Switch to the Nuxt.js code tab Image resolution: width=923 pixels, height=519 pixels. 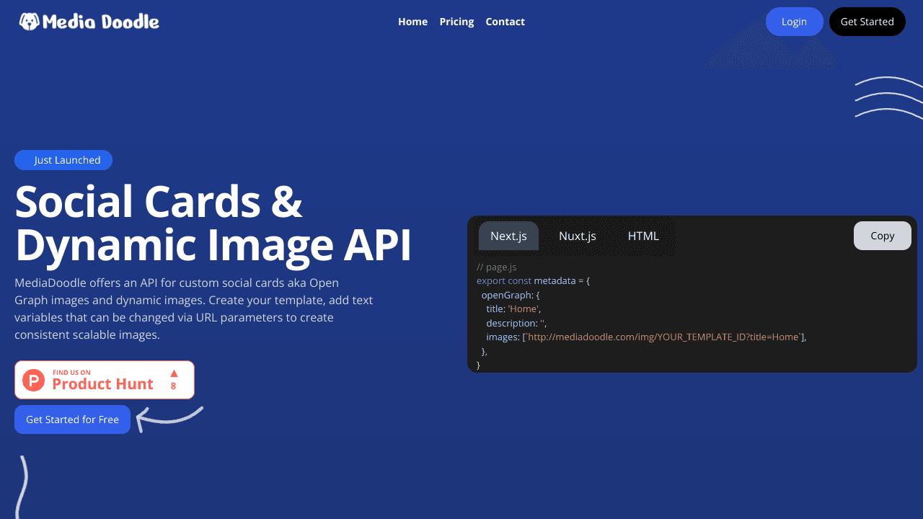(577, 236)
